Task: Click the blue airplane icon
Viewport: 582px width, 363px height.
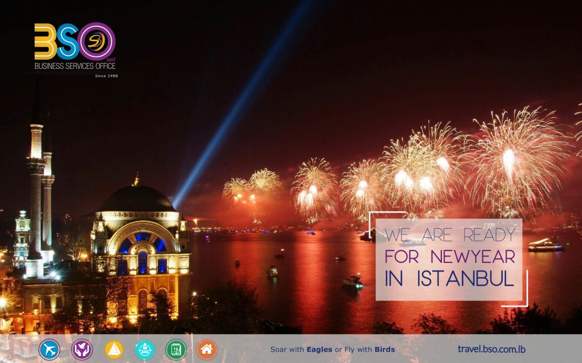Action: (49, 350)
